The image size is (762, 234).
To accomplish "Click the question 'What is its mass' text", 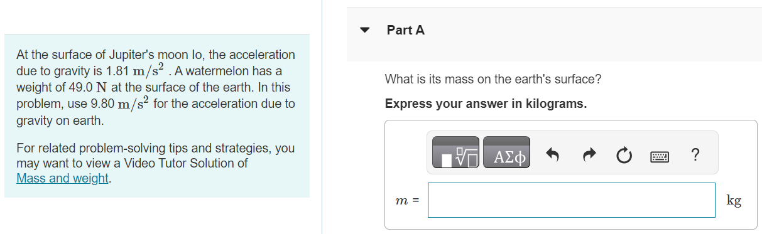I will coord(493,80).
